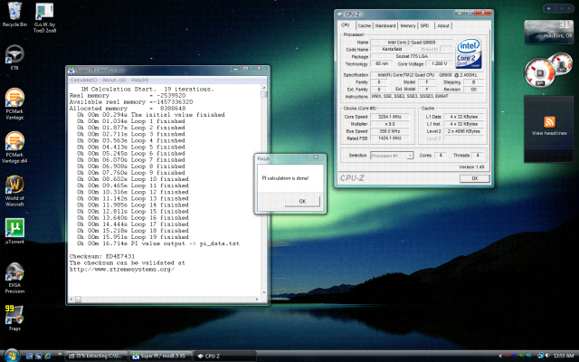The height and width of the screenshot is (362, 579).
Task: Click the green audio tray icon
Action: [521, 356]
